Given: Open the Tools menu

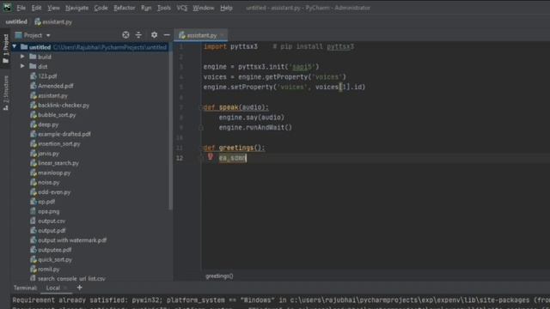Looking at the screenshot, I should coord(163,8).
